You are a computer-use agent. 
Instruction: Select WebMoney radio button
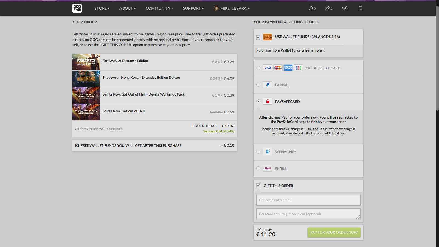[x=258, y=151]
